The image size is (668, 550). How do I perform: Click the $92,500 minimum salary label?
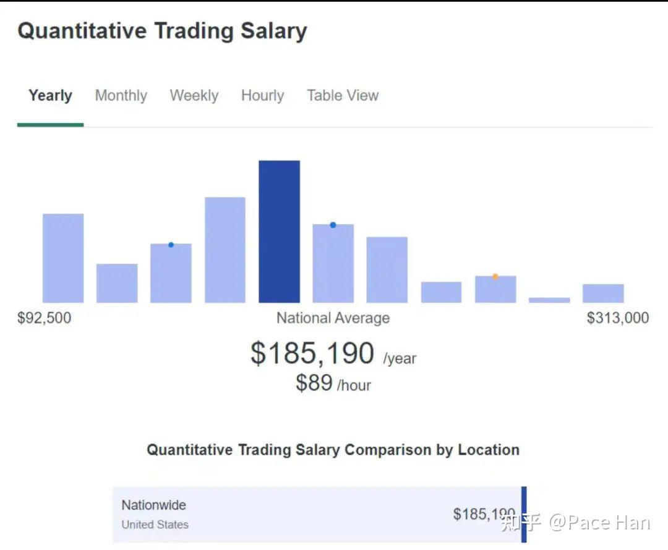(44, 318)
